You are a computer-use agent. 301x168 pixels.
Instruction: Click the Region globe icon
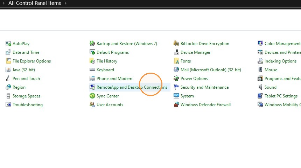pyautogui.click(x=8, y=87)
